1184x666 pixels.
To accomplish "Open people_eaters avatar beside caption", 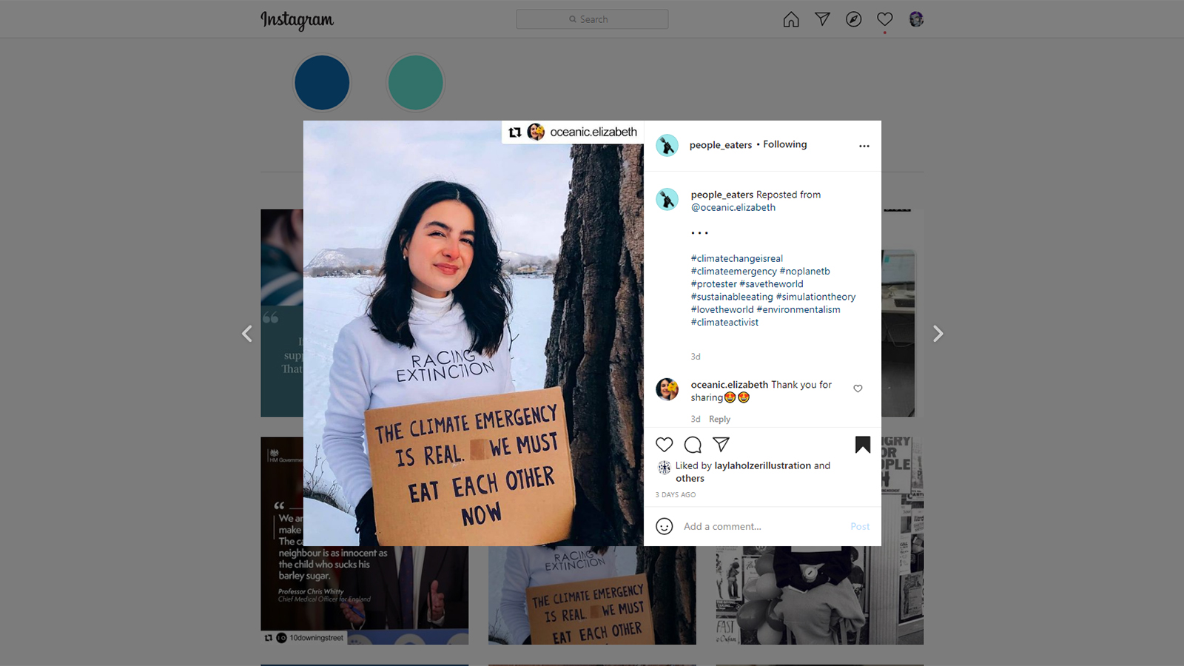I will pos(667,199).
